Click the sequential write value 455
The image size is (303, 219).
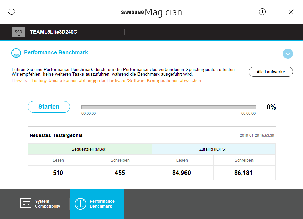[x=120, y=173]
